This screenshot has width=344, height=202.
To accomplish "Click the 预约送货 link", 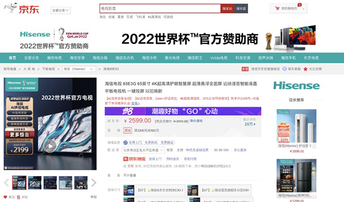I will (173, 159).
